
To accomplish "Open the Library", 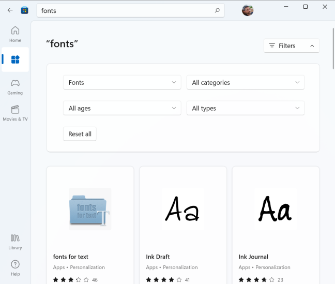I will (15, 242).
